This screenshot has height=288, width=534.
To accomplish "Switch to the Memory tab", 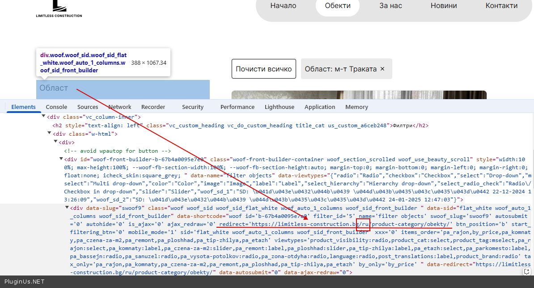I will [356, 107].
